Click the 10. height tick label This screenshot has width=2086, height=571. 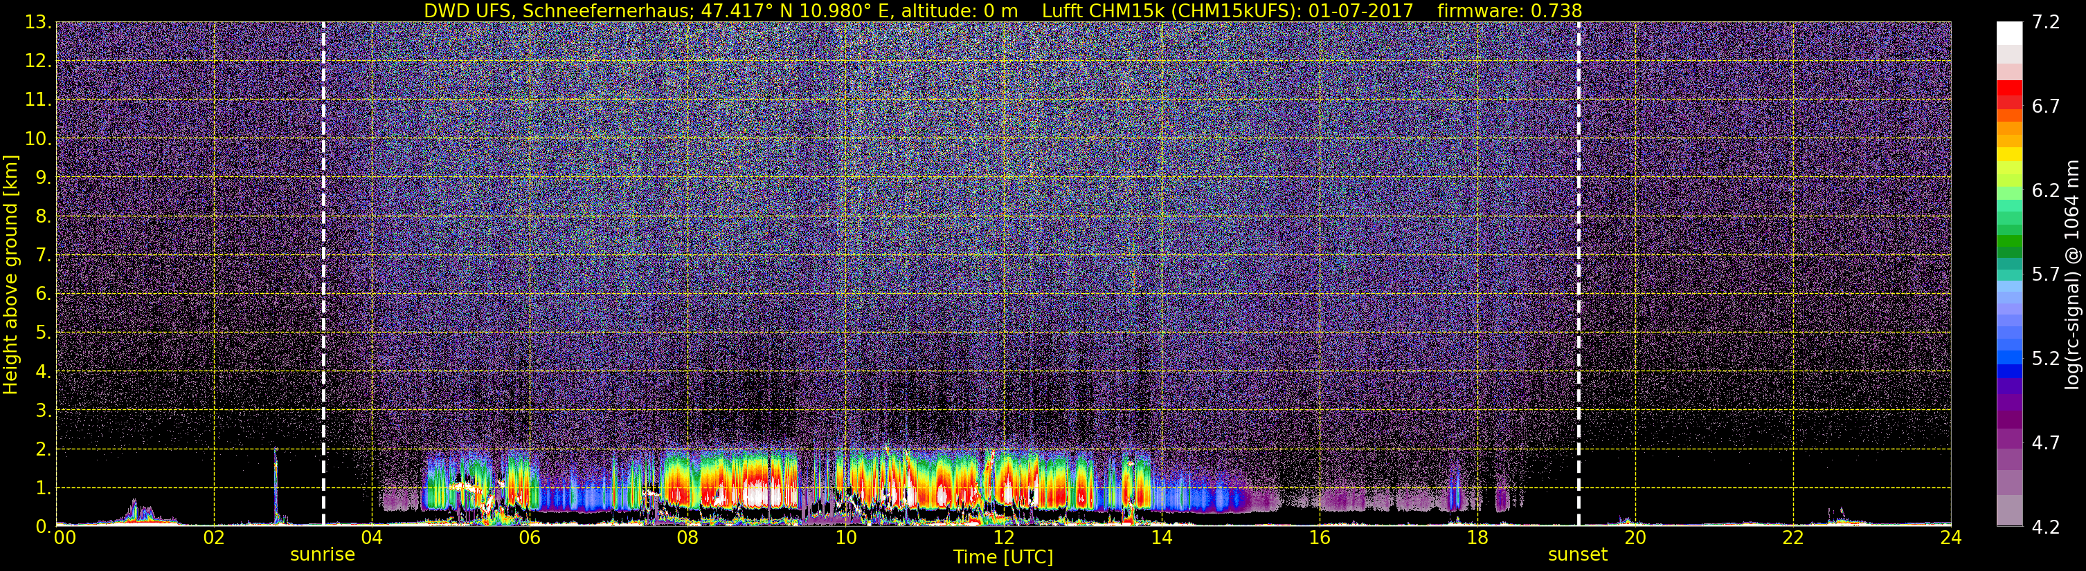[39, 138]
